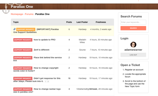Click the paperclip sticky-topic icon
Image resolution: width=158 pixels, height=96 pixels.
tap(15, 29)
